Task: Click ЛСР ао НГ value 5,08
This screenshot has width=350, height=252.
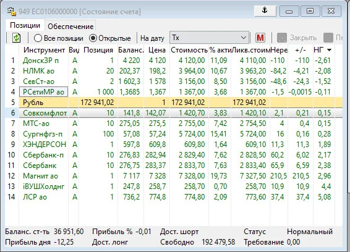Action: point(324,197)
